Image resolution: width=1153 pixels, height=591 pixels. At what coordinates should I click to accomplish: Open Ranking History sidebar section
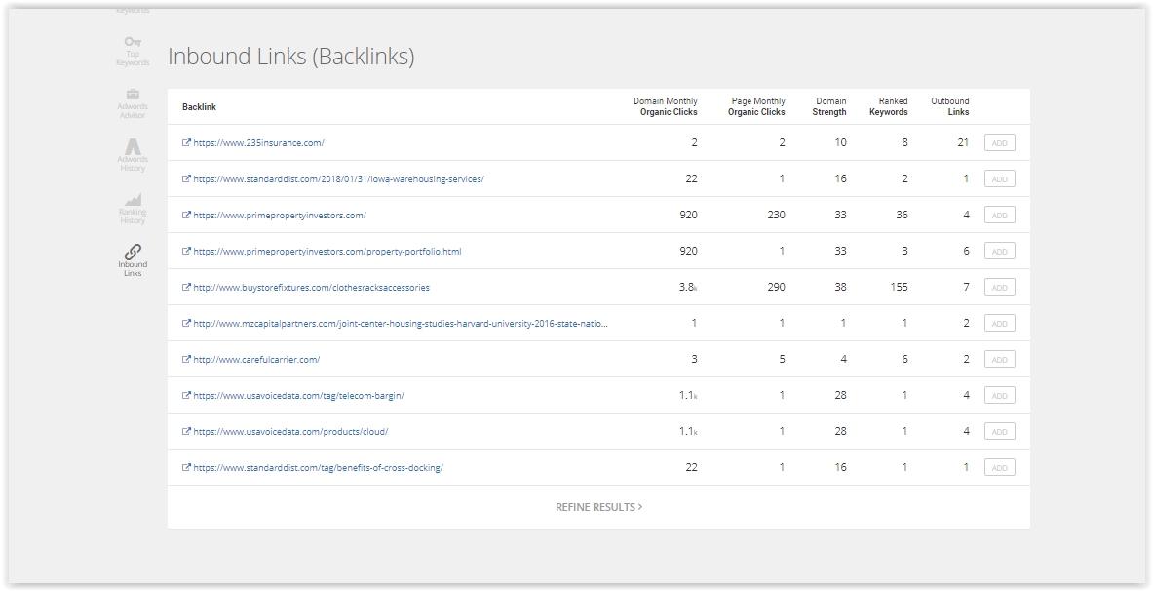click(x=133, y=209)
